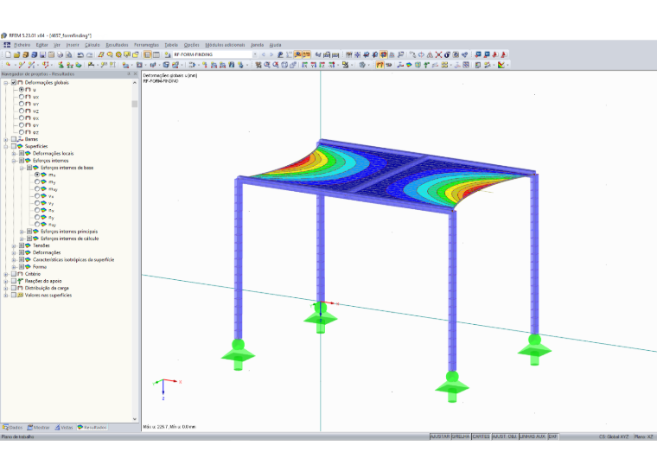Click the first red PDF export icon

click(x=495, y=54)
